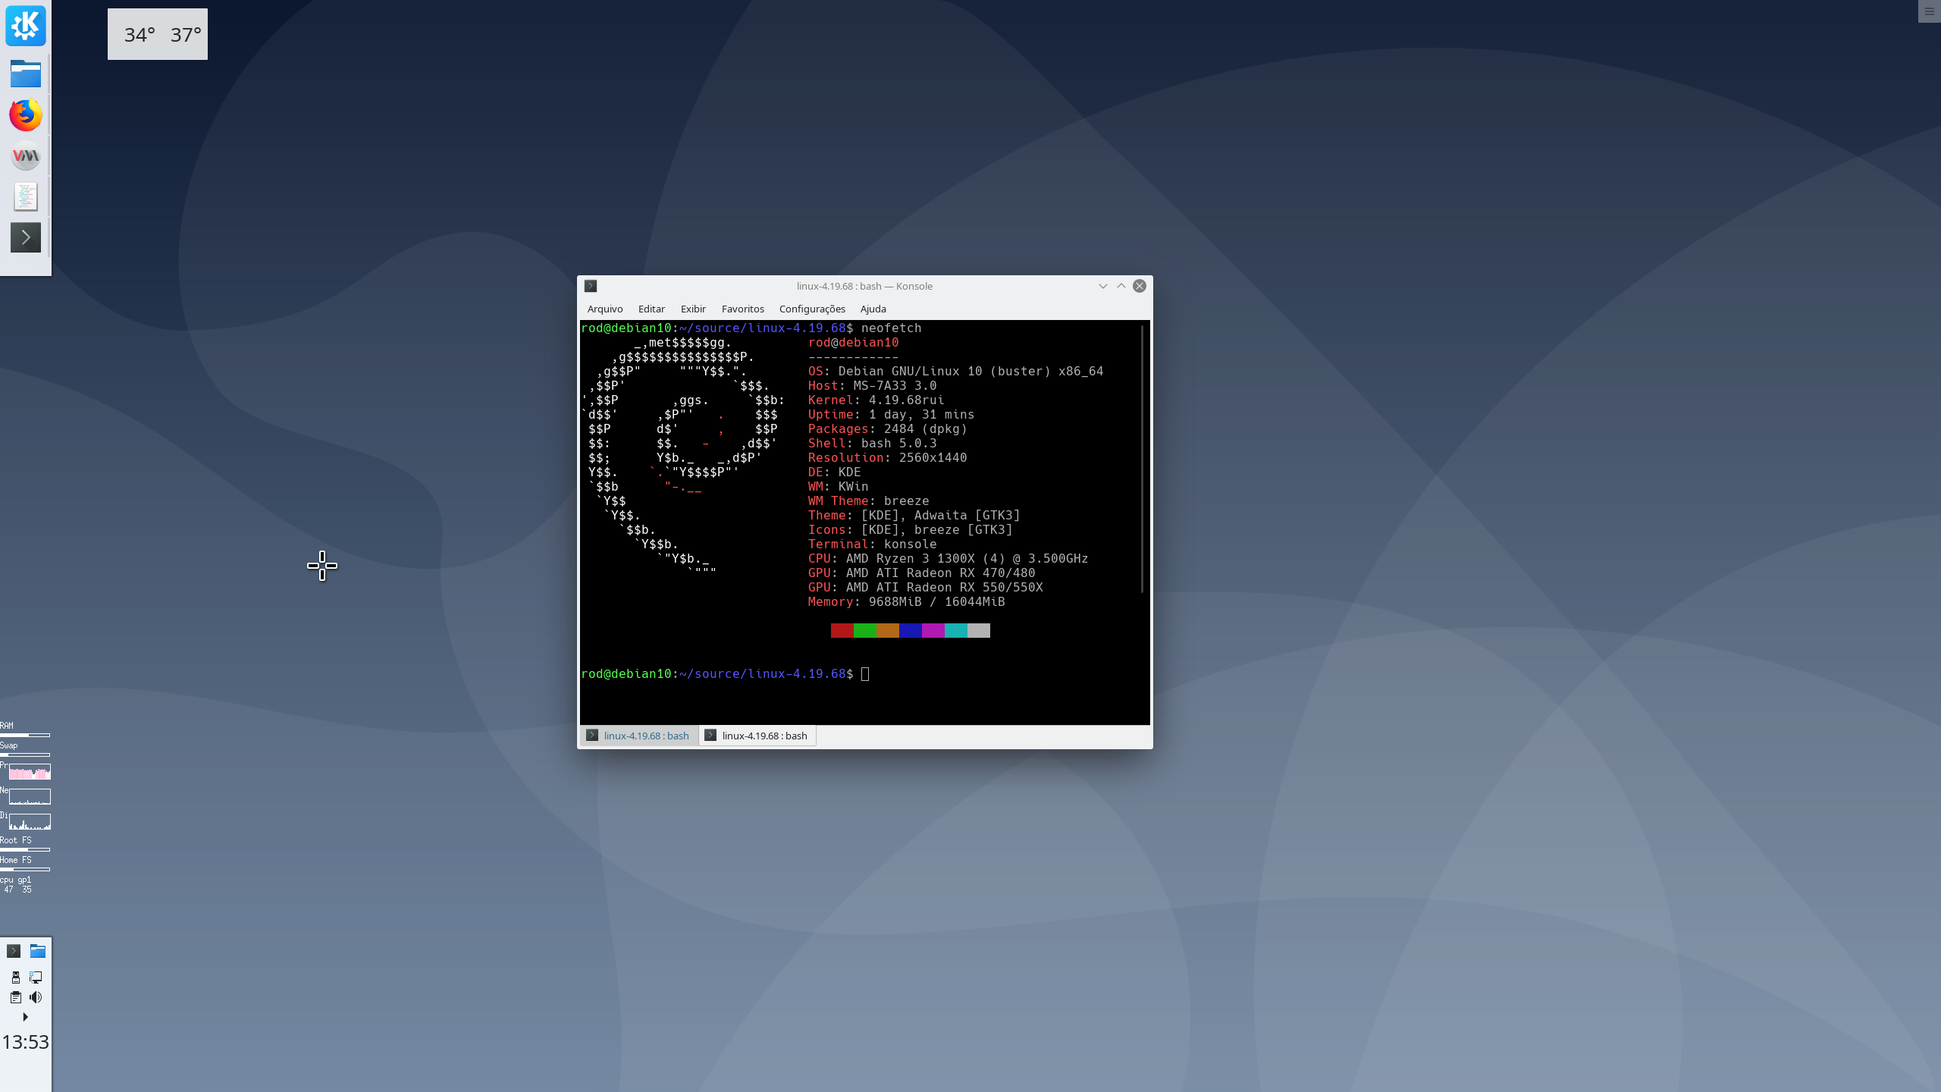Expand hidden system tray icons arrow
Screen dimensions: 1941x1092
pos(25,1017)
